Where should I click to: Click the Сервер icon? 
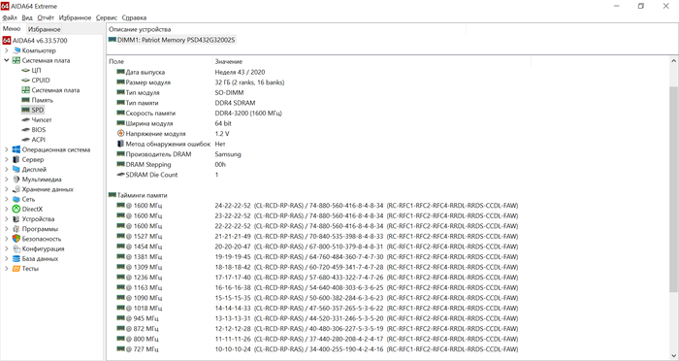[x=16, y=159]
